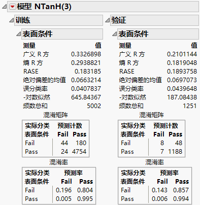Click training confusion rate 0.995
The width and height of the screenshot is (200, 205).
pyautogui.click(x=85, y=199)
